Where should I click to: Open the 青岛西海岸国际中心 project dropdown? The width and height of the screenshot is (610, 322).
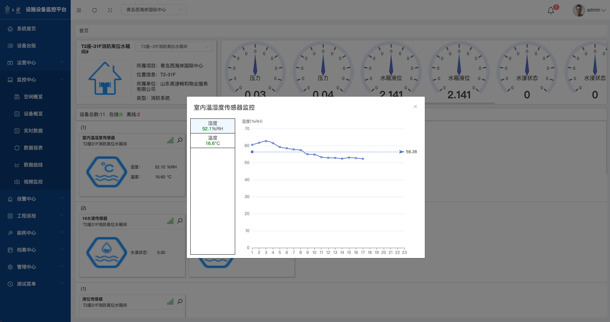tap(154, 10)
